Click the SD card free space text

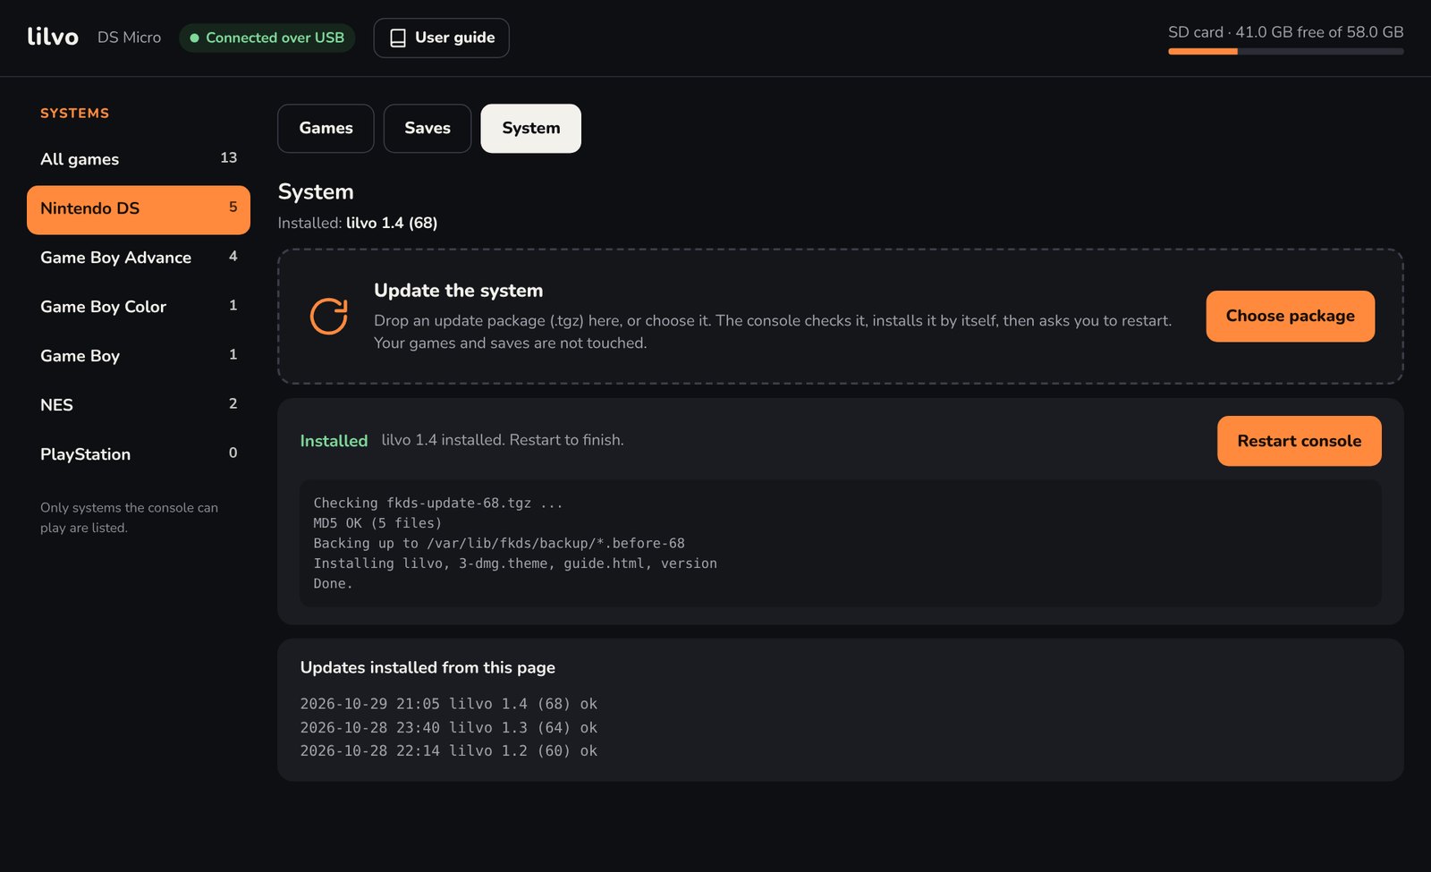[1285, 32]
